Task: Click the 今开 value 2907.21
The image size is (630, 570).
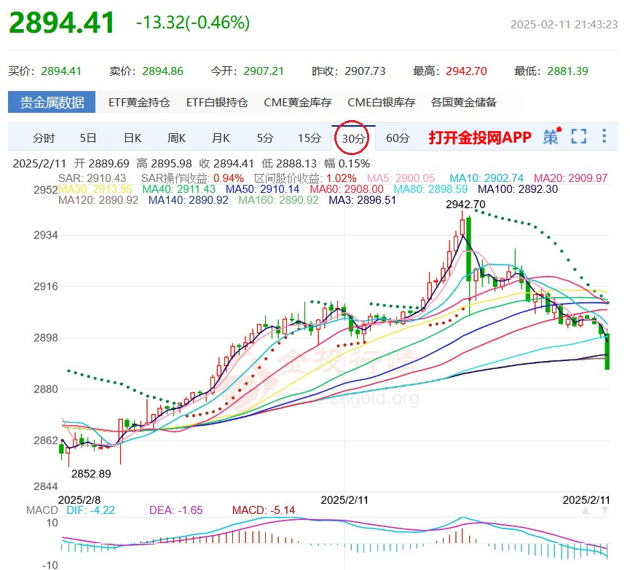Action: coord(264,71)
